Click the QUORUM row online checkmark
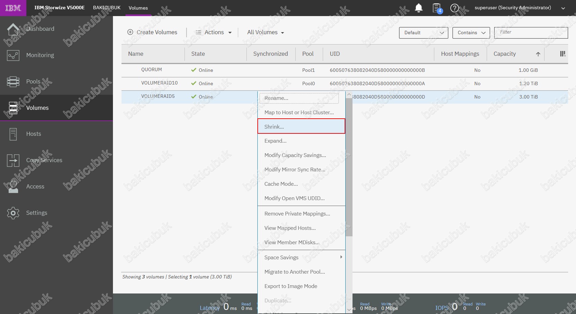The image size is (576, 314). pos(194,70)
